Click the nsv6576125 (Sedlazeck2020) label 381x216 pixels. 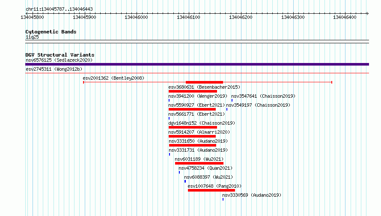pos(59,60)
